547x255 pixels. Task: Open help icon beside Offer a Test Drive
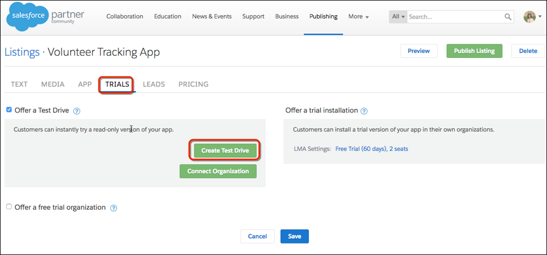click(77, 111)
